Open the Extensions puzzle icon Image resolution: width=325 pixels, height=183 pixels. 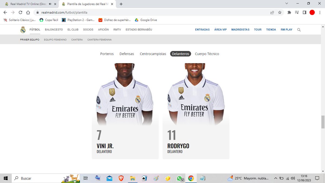[289, 12]
